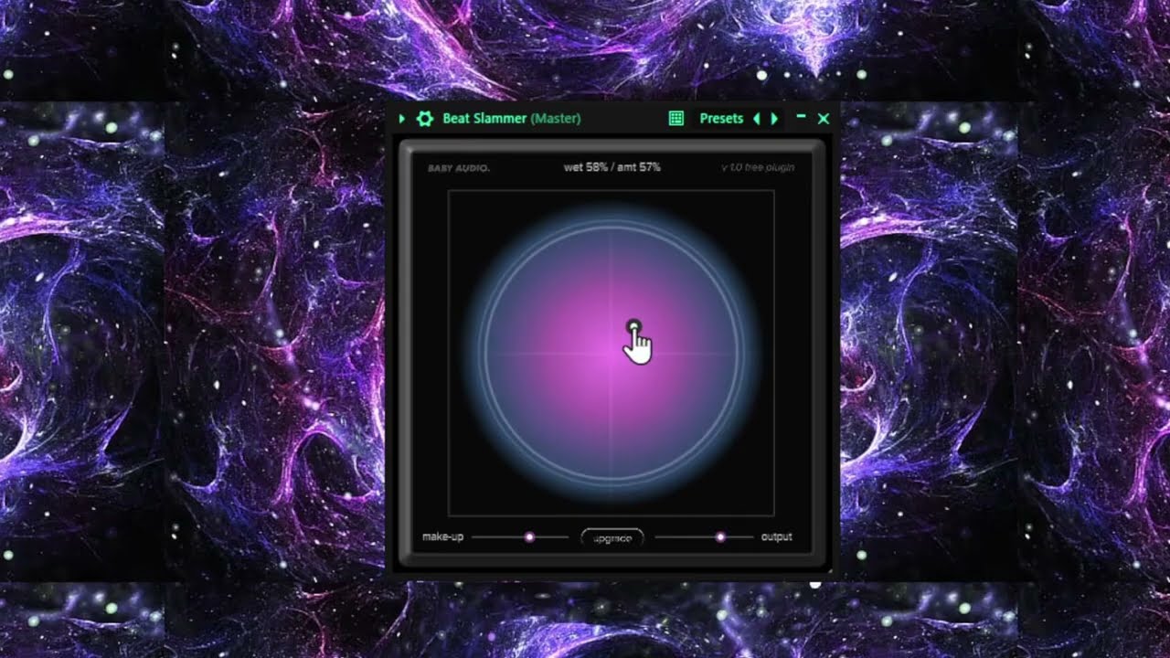Close the Beat Slammer plugin window
1170x658 pixels.
coord(823,119)
